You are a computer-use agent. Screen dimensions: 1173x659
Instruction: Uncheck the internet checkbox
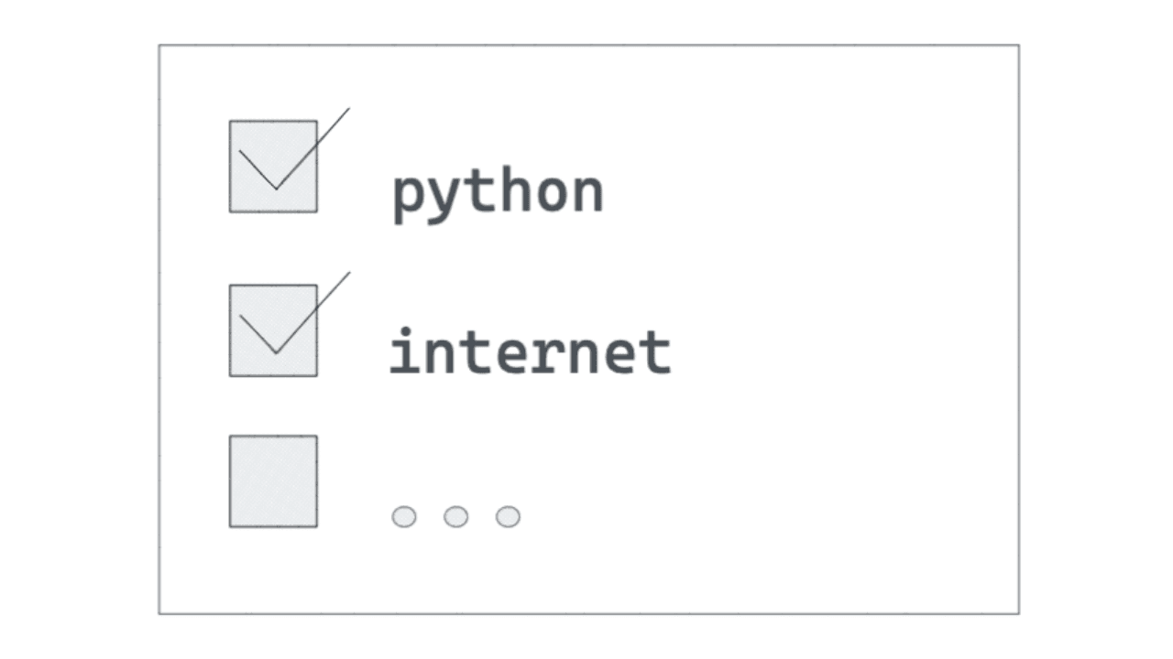point(273,330)
